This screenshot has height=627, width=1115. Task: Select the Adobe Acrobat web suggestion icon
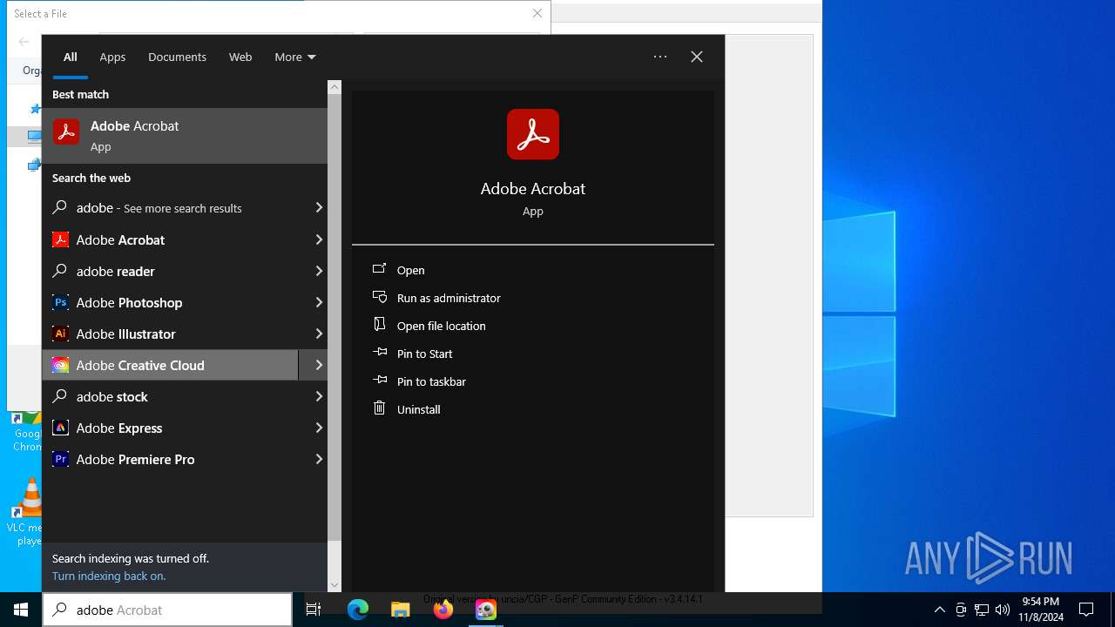tap(60, 239)
